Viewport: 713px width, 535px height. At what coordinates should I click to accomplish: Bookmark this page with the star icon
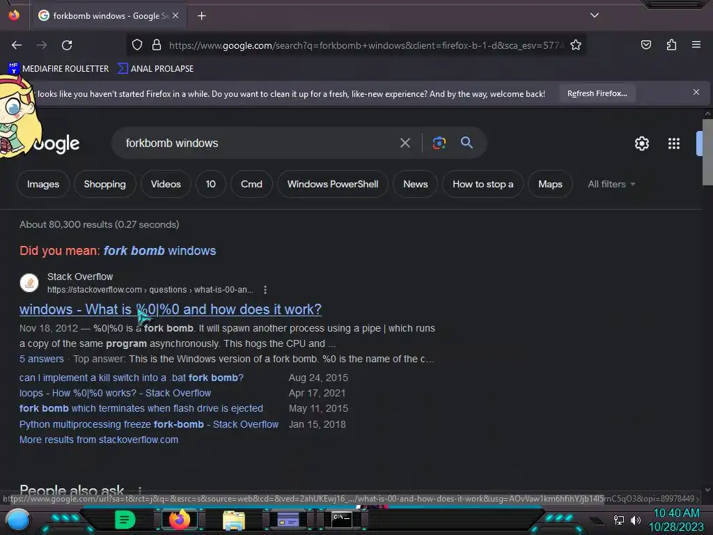coord(576,45)
